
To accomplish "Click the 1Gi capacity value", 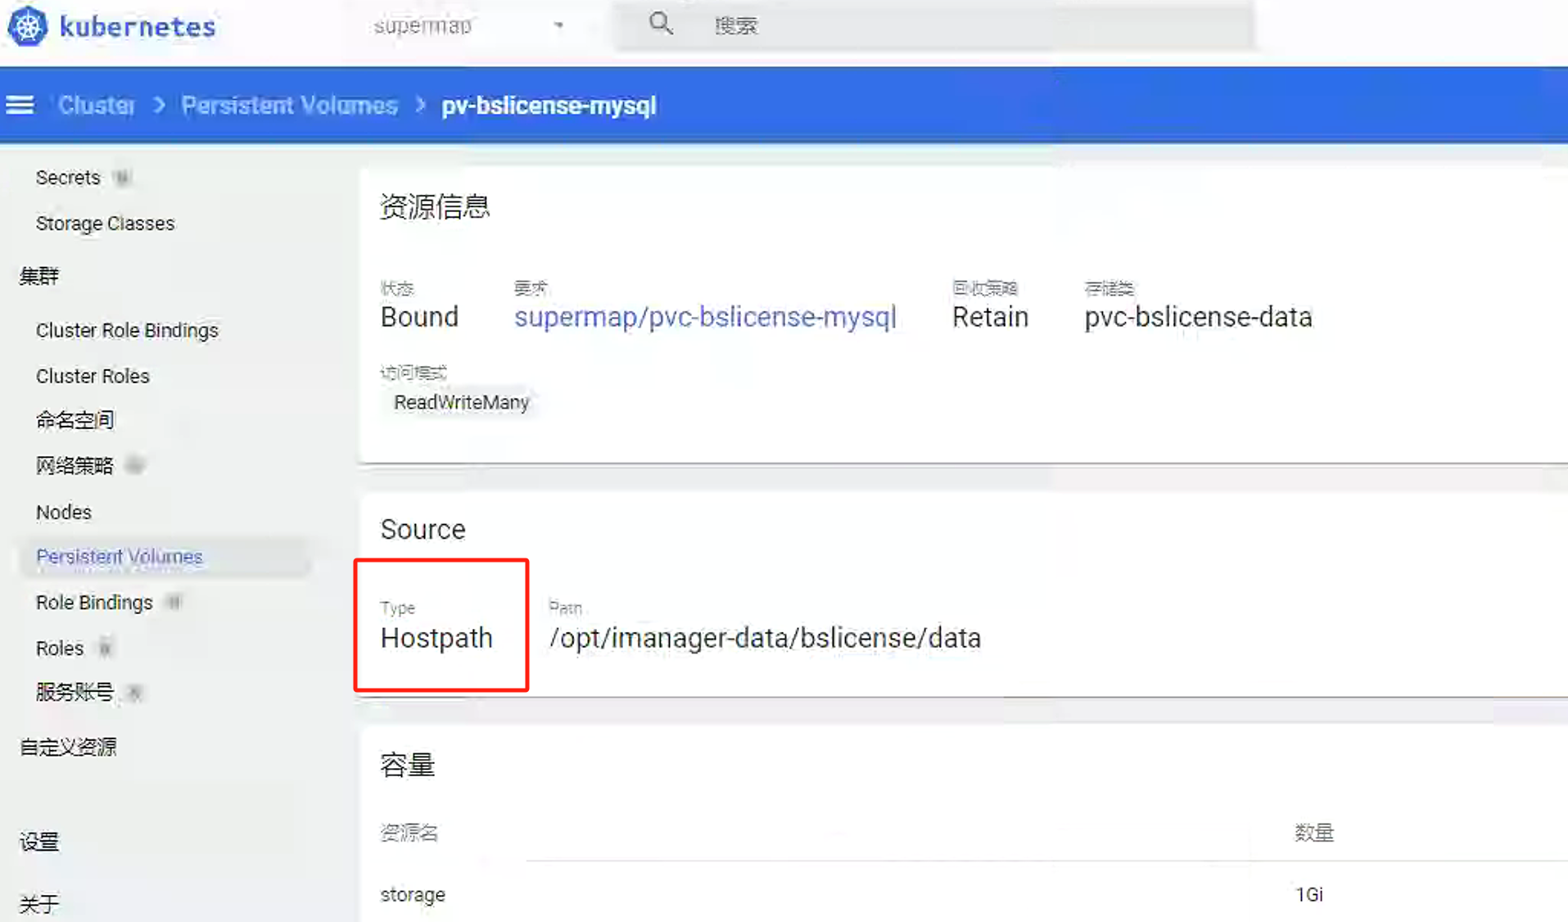I will 1308,895.
